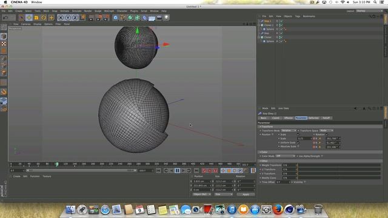Click the Modify Clone slider
Image resolution: width=388 pixels, height=218 pixels.
coord(339,177)
